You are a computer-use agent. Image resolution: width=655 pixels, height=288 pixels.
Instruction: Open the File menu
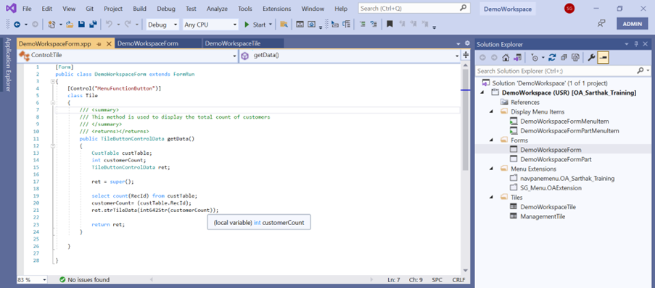point(27,9)
